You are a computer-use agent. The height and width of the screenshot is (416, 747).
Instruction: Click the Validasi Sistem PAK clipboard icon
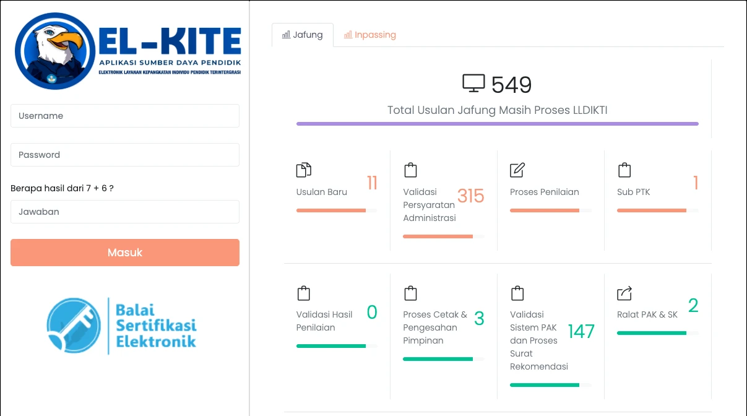pos(517,293)
